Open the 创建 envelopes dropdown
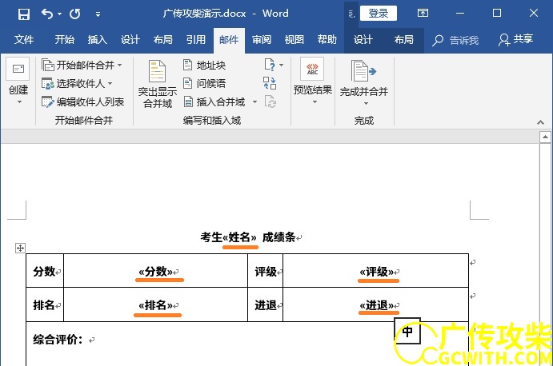Viewport: 553px width, 366px height. click(x=18, y=82)
